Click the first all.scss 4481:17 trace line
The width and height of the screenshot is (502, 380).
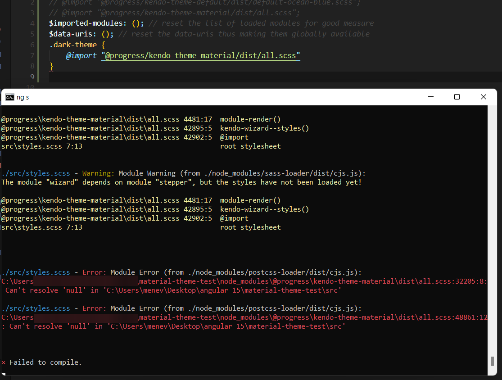pyautogui.click(x=140, y=119)
